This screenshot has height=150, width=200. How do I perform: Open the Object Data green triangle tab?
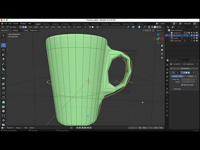167,107
